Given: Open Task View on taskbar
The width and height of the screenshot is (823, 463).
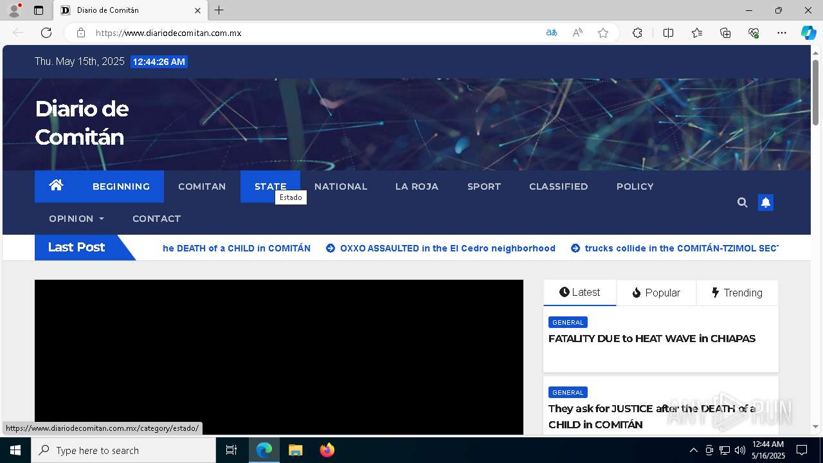Looking at the screenshot, I should click(x=231, y=450).
